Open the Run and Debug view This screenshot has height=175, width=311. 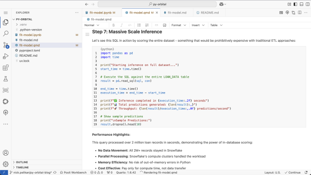point(5,56)
